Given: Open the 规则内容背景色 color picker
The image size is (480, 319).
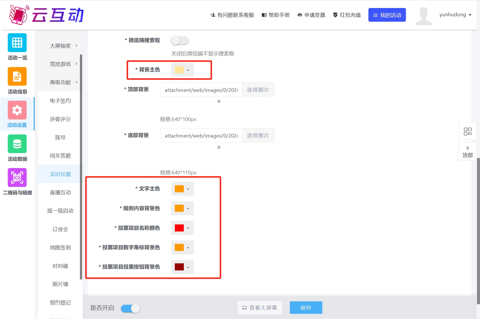Looking at the screenshot, I should (x=182, y=208).
